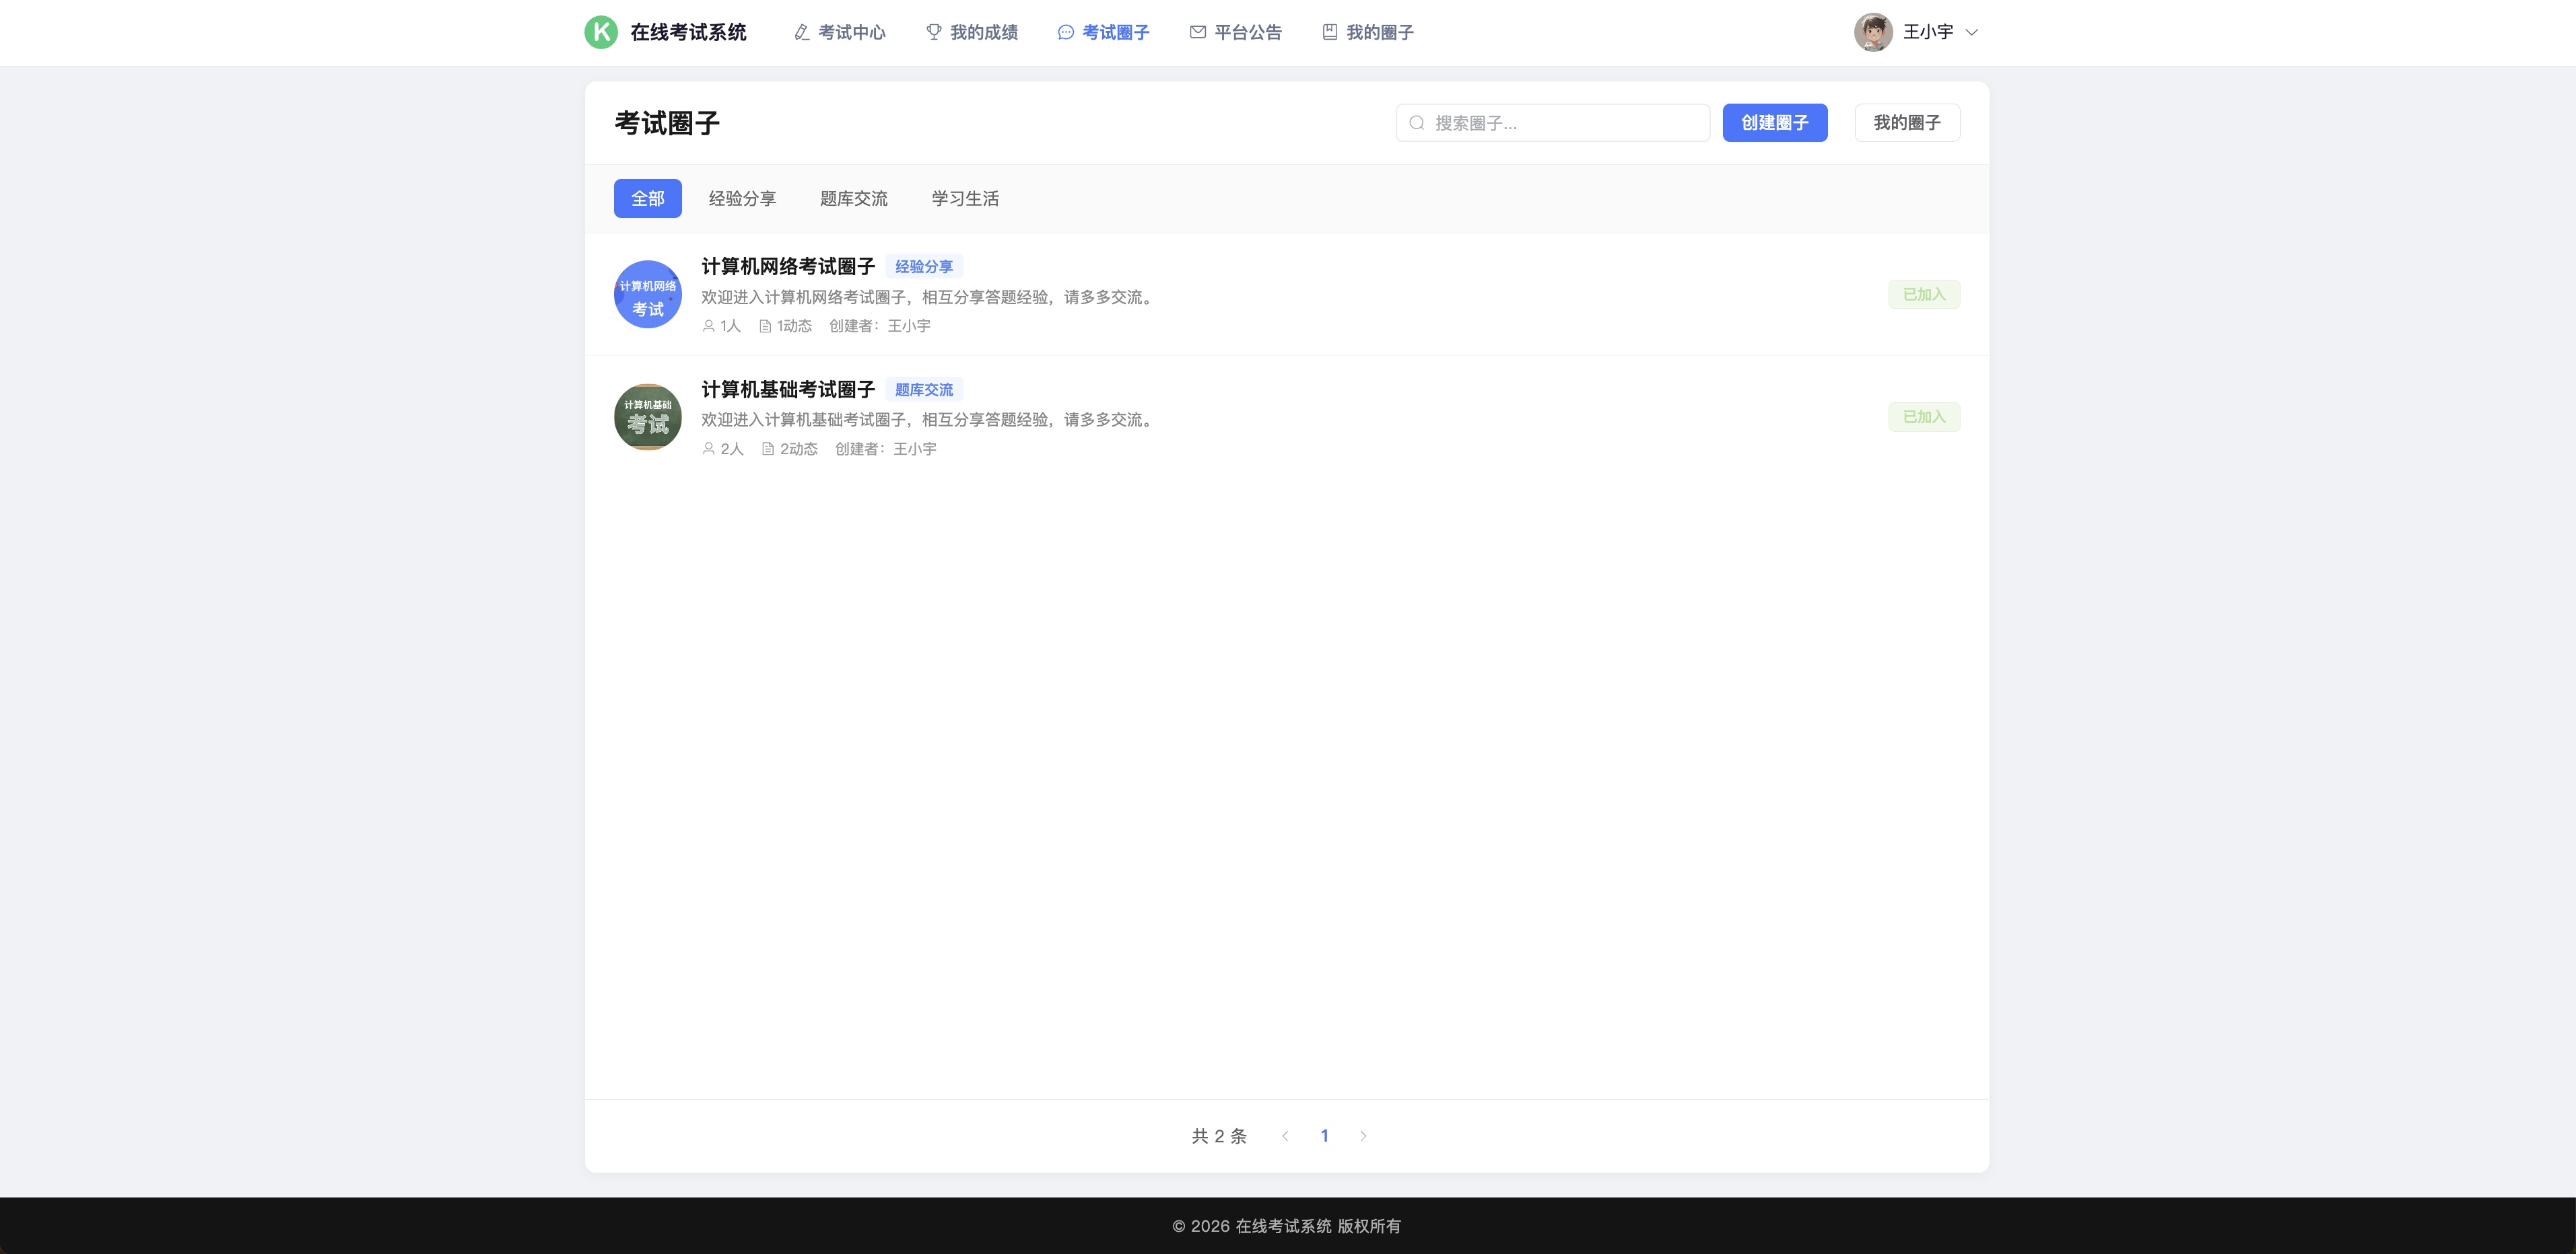Click the user avatar of 王小宇
The image size is (2576, 1254).
coord(1873,32)
